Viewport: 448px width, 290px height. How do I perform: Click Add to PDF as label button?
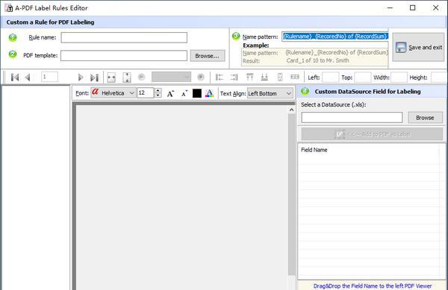coord(372,134)
